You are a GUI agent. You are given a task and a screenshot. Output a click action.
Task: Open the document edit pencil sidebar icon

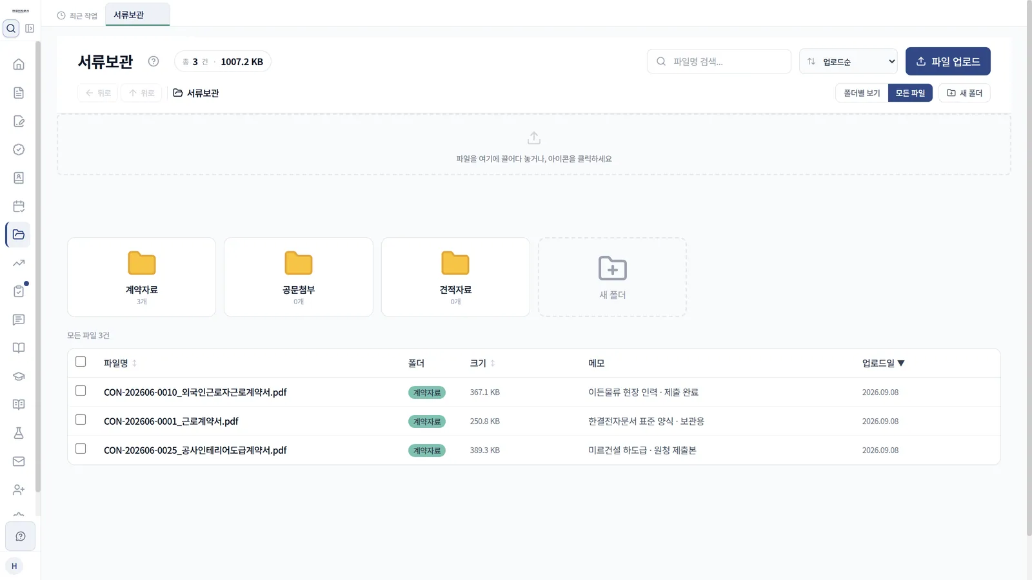pos(19,121)
